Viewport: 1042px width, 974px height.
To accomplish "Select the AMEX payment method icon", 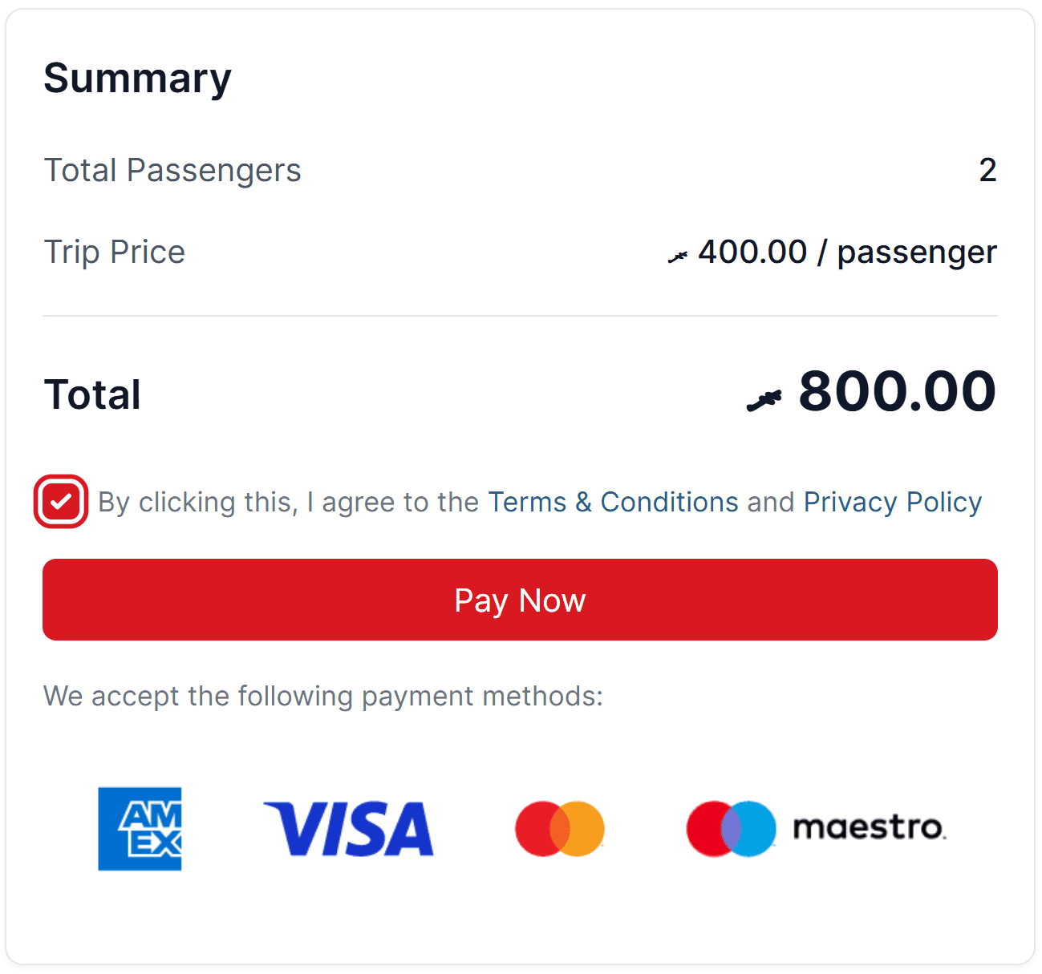I will pos(140,829).
